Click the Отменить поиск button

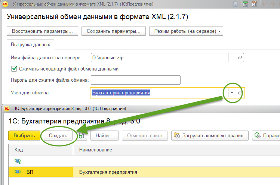click(x=145, y=136)
